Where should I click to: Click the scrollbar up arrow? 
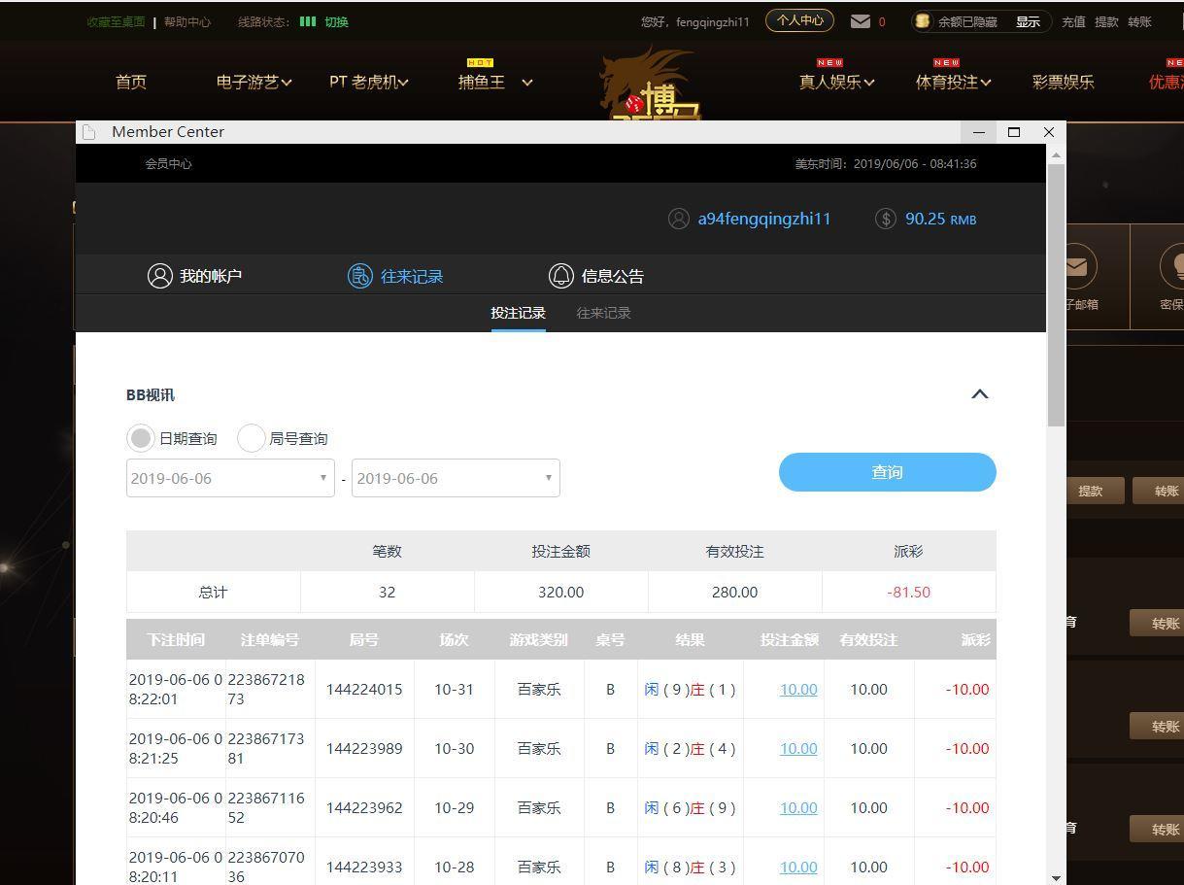[1057, 154]
